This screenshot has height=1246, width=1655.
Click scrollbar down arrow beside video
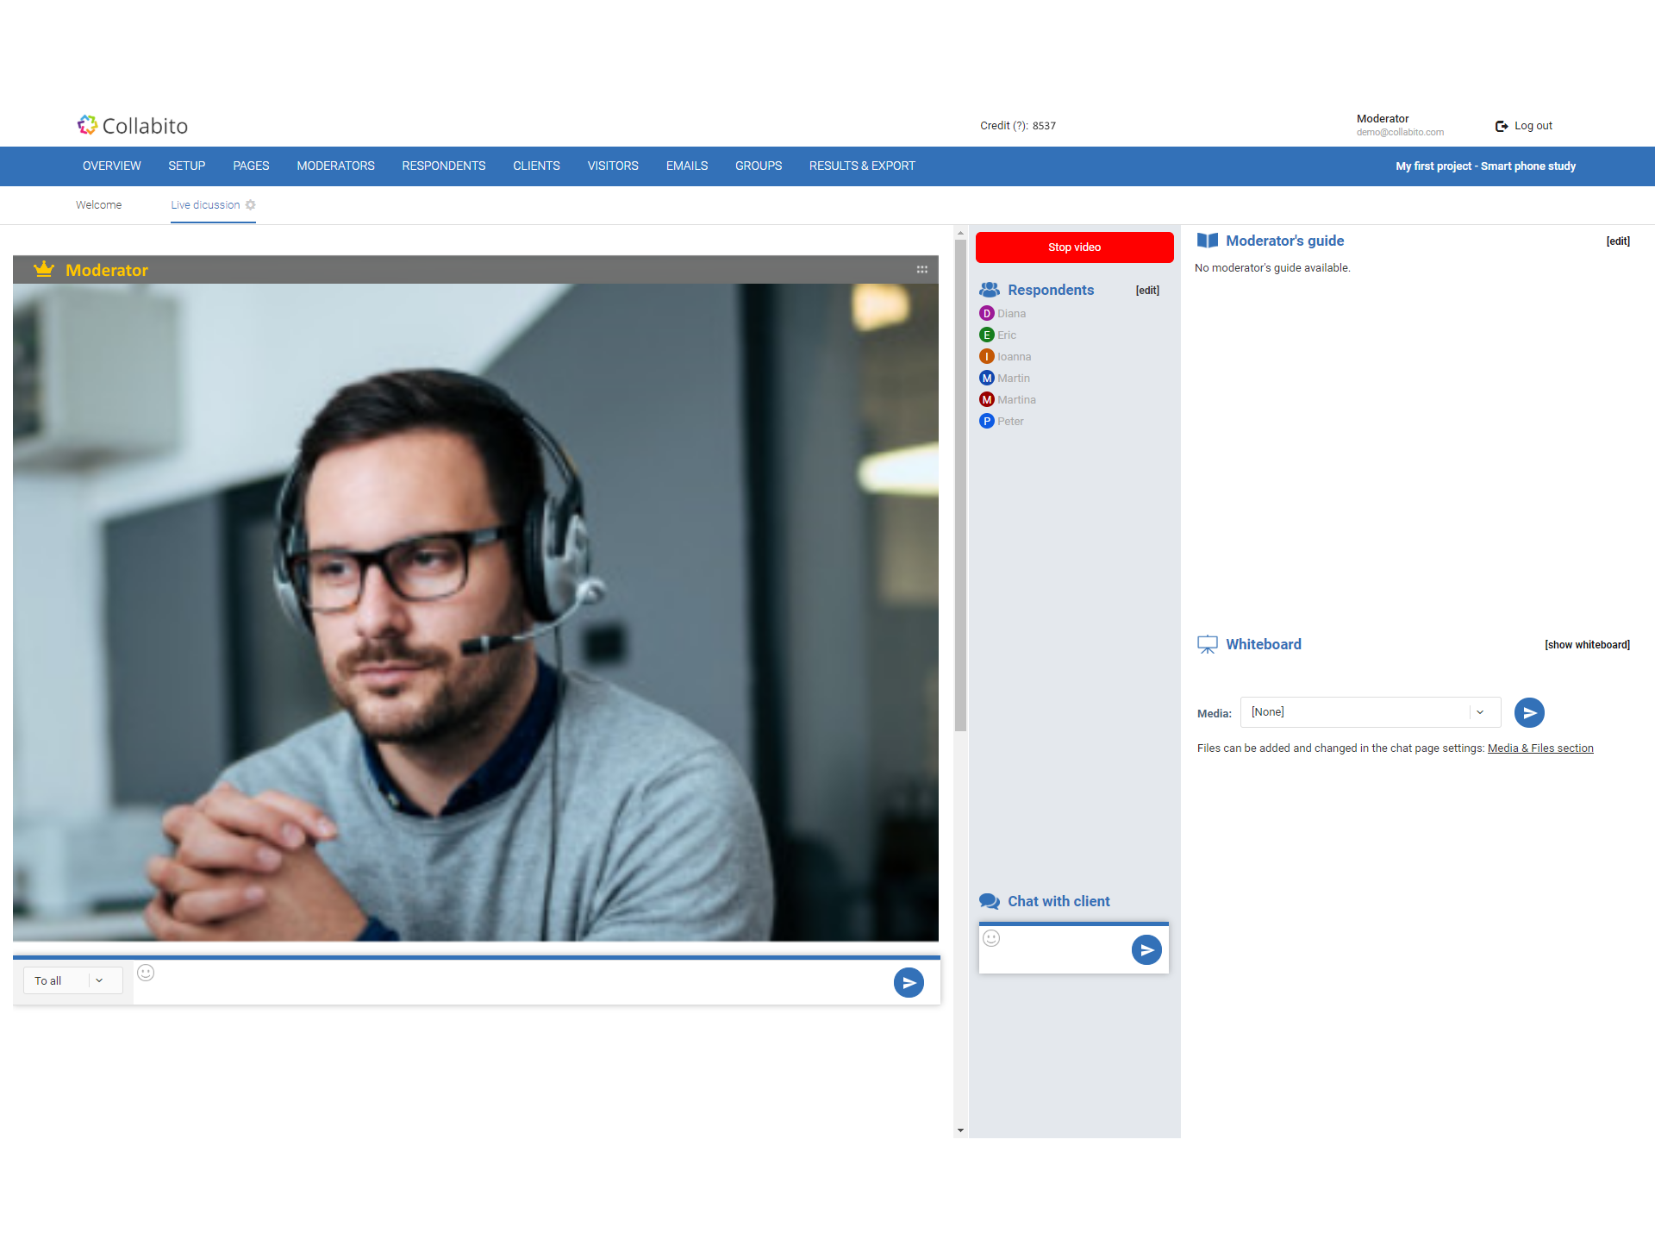pos(960,1130)
